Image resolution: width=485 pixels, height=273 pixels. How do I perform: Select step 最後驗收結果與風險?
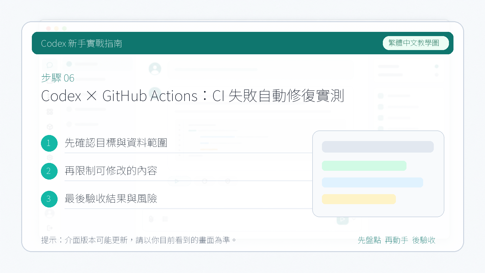coord(111,199)
